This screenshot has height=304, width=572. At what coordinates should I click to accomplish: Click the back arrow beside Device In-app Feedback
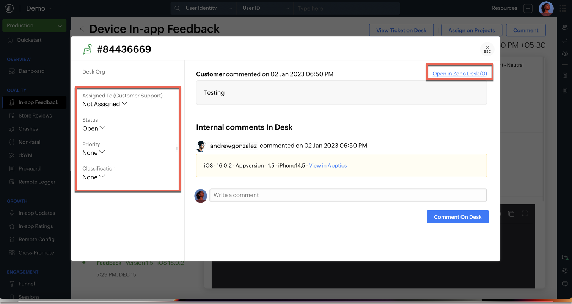tap(82, 29)
